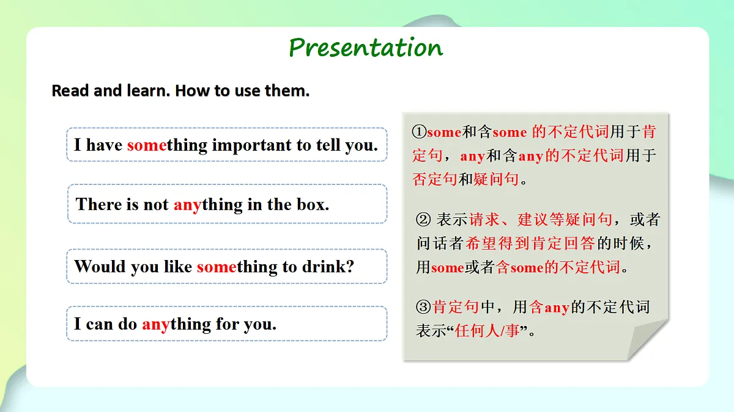Select the 'Would you like something to drink' box

click(x=227, y=266)
